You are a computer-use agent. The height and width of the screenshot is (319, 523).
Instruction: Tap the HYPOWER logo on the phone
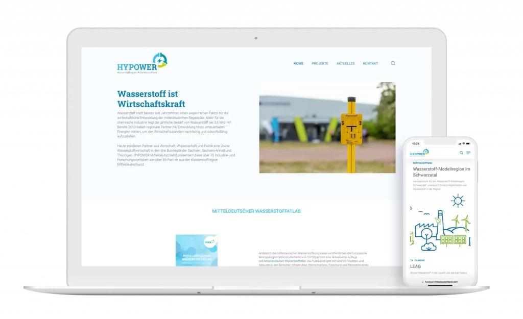(x=419, y=153)
